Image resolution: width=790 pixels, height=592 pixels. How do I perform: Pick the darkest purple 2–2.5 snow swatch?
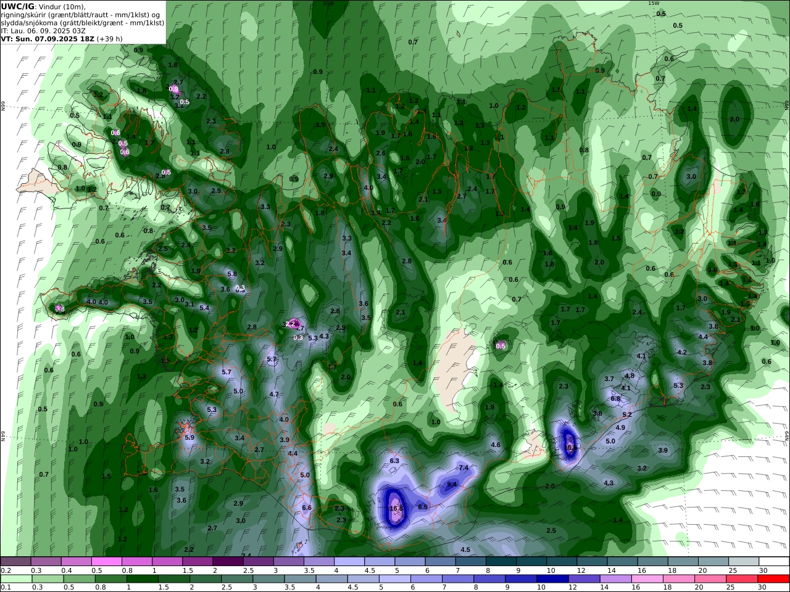[227, 562]
